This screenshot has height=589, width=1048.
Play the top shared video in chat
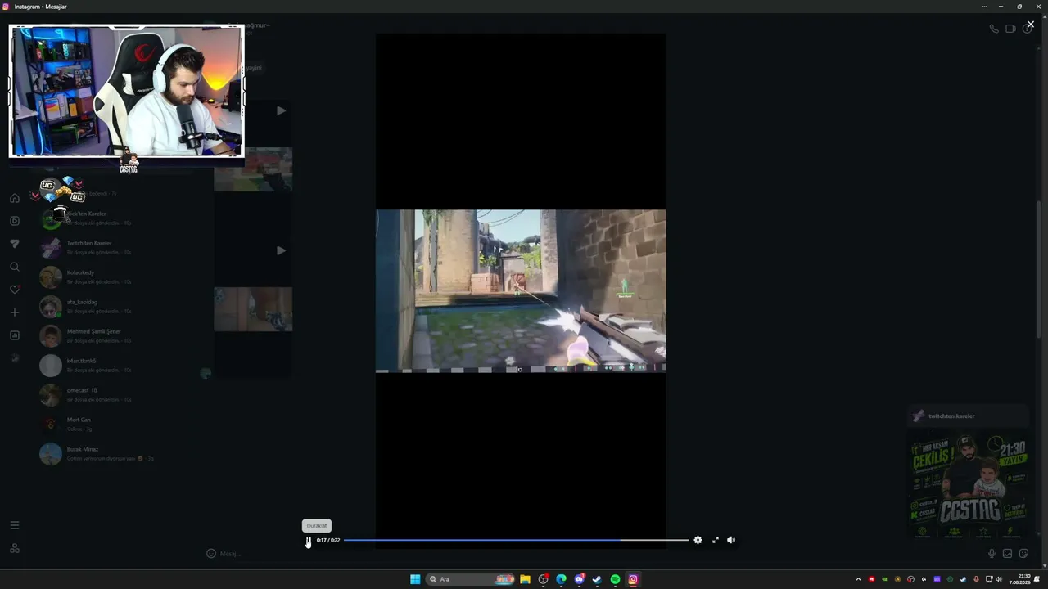pyautogui.click(x=281, y=110)
